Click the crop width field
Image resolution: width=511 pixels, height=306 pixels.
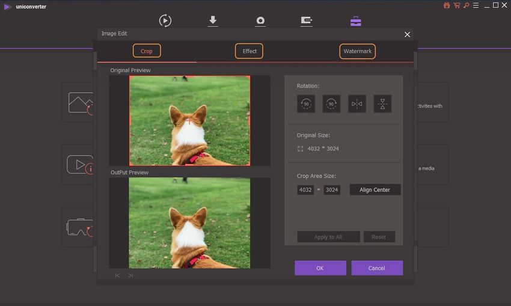tap(305, 190)
